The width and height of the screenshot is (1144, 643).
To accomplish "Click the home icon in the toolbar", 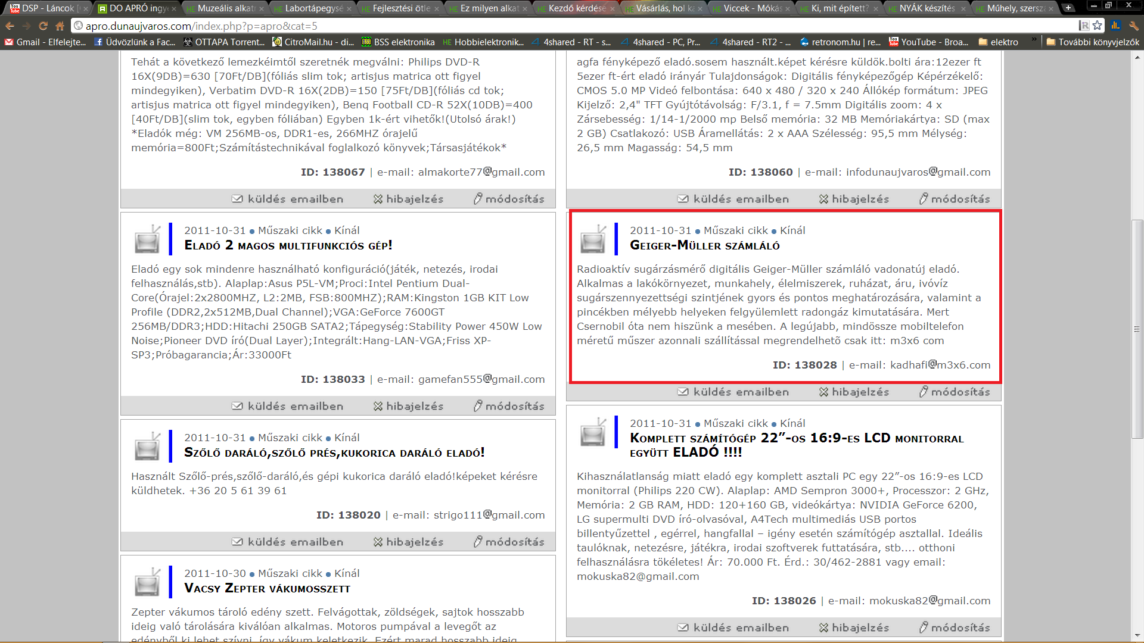I will click(x=60, y=26).
